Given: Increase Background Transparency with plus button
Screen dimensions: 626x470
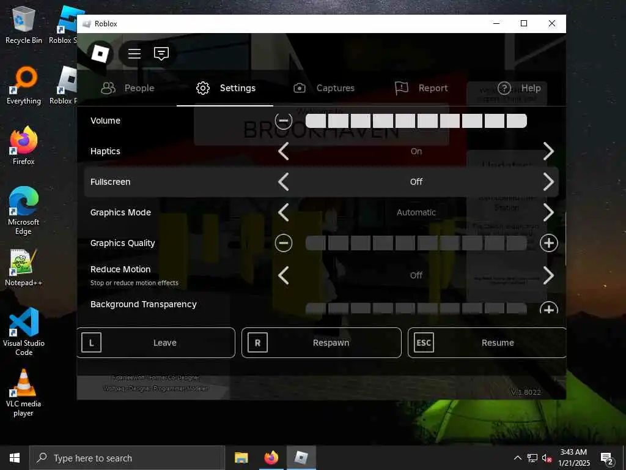Looking at the screenshot, I should (548, 308).
